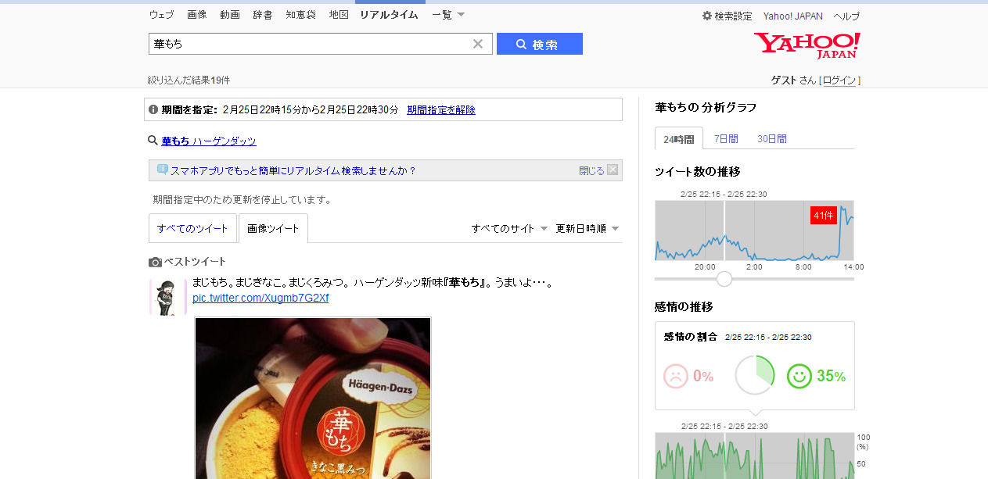Select the 画像ツイート tab
988x479 pixels.
pos(273,228)
